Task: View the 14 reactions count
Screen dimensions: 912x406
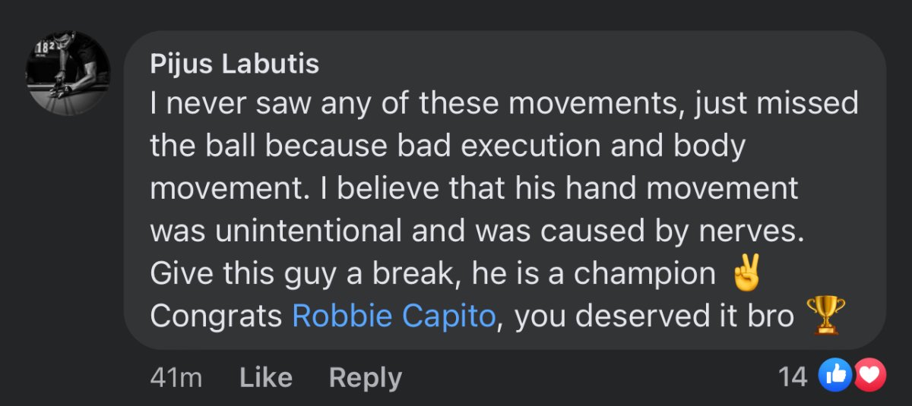Action: (x=793, y=376)
